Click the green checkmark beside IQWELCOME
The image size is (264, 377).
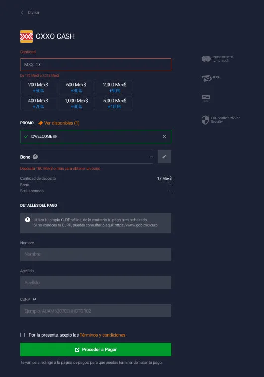pos(26,136)
